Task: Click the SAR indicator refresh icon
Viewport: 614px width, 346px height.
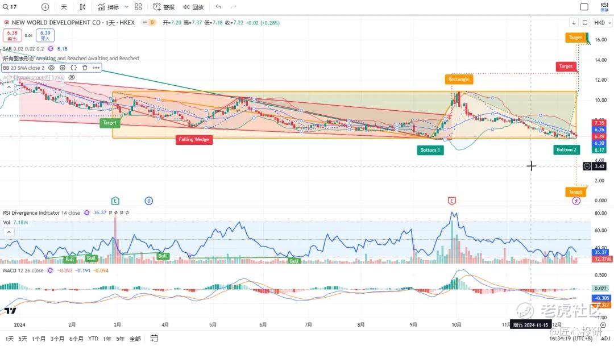Action: (x=51, y=48)
